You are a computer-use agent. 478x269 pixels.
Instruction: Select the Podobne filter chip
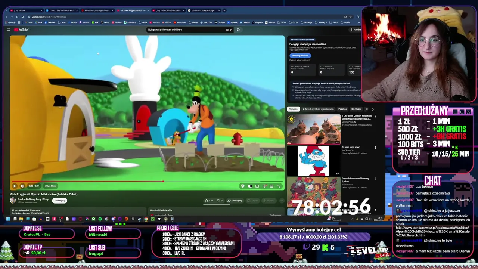[342, 109]
